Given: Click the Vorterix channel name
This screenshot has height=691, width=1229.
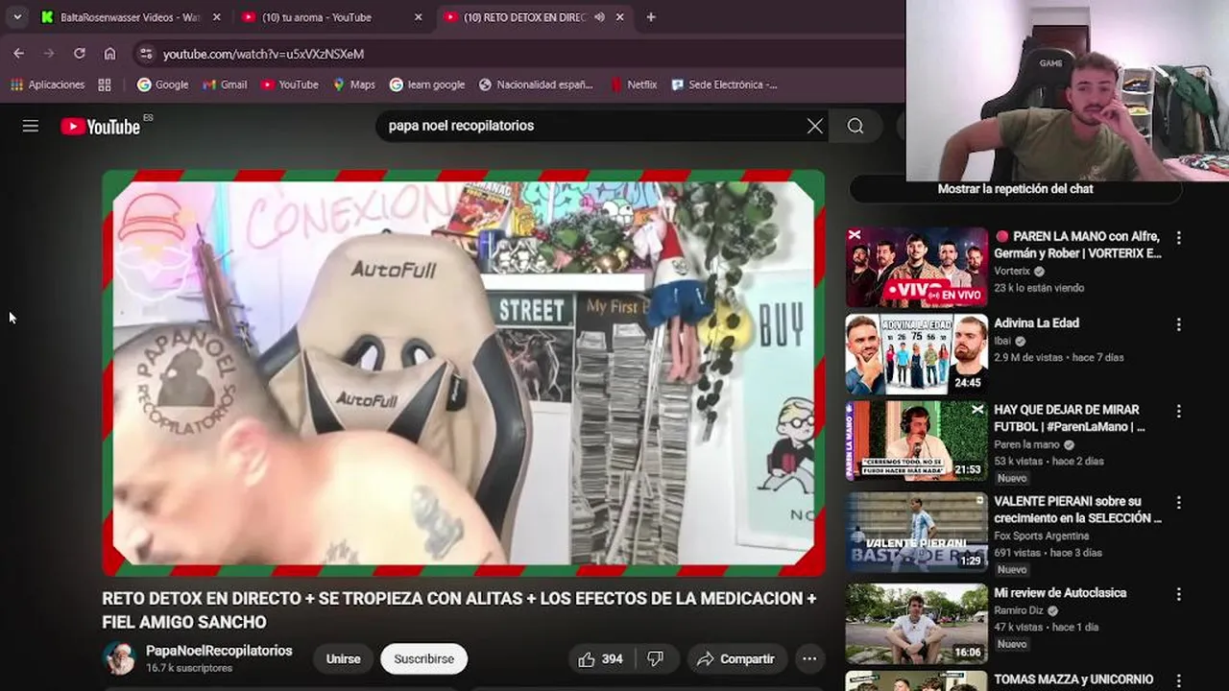Looking at the screenshot, I should pos(1012,272).
